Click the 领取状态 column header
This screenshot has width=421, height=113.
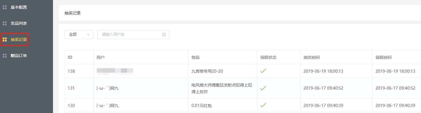coord(268,57)
